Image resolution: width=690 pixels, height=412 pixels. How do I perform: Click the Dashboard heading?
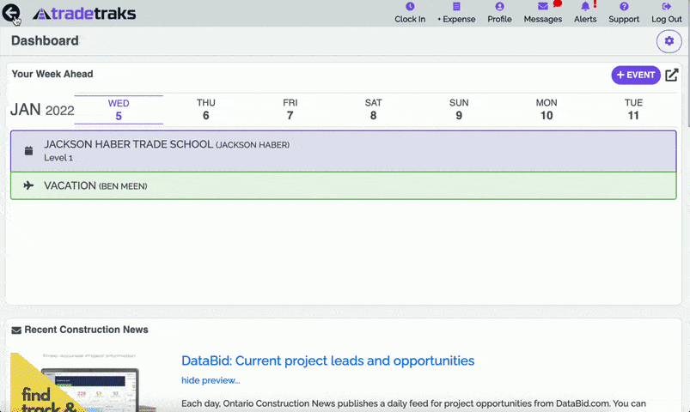45,40
